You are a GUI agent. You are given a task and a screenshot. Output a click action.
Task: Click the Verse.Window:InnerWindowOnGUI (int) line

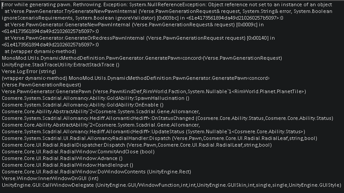[x=50, y=178]
